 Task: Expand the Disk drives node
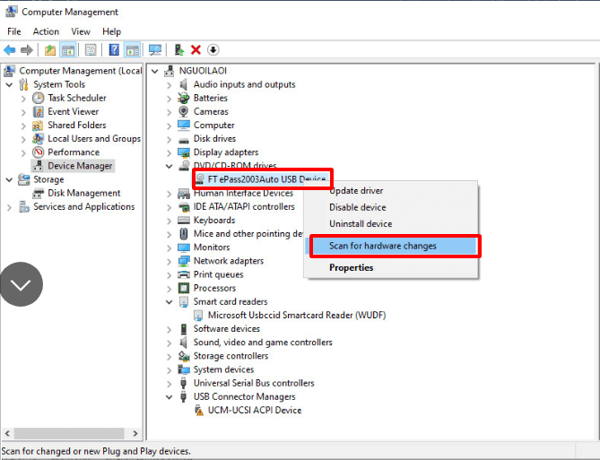[170, 139]
